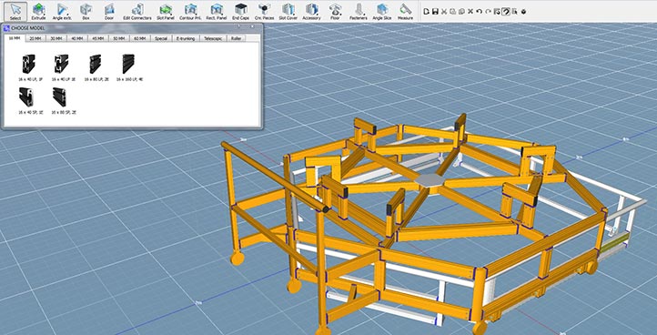The width and height of the screenshot is (657, 335).
Task: Select the Slot Panel tool
Action: [166, 11]
